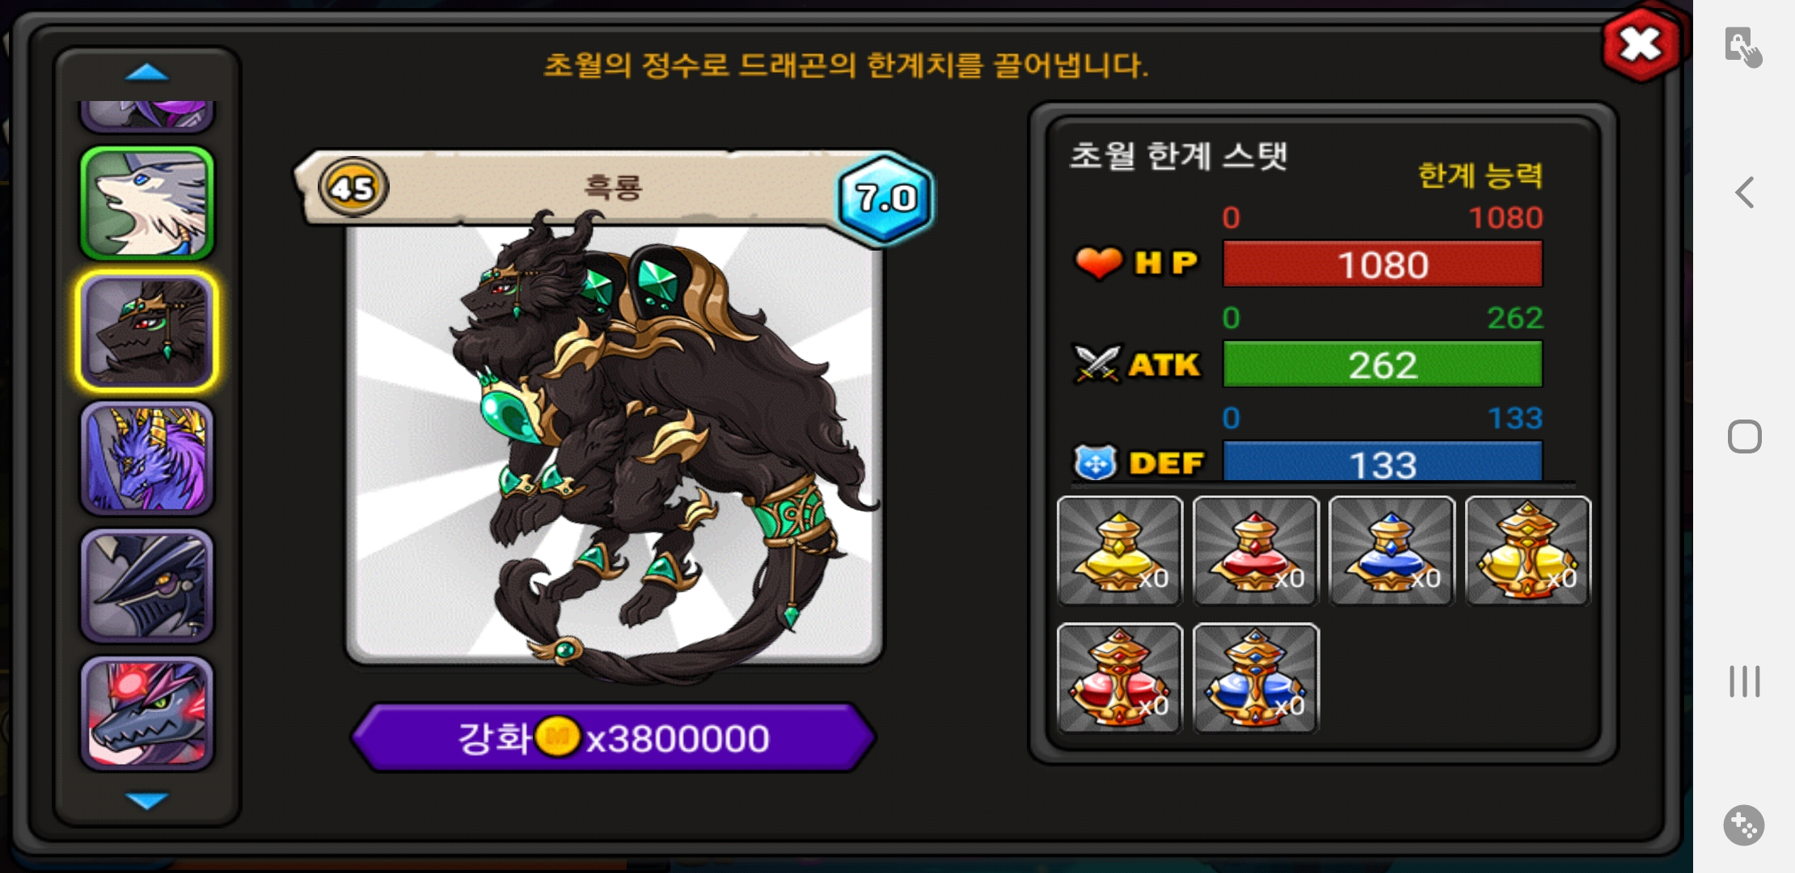This screenshot has height=873, width=1795.
Task: Close the transcendence window with red X
Action: point(1641,45)
